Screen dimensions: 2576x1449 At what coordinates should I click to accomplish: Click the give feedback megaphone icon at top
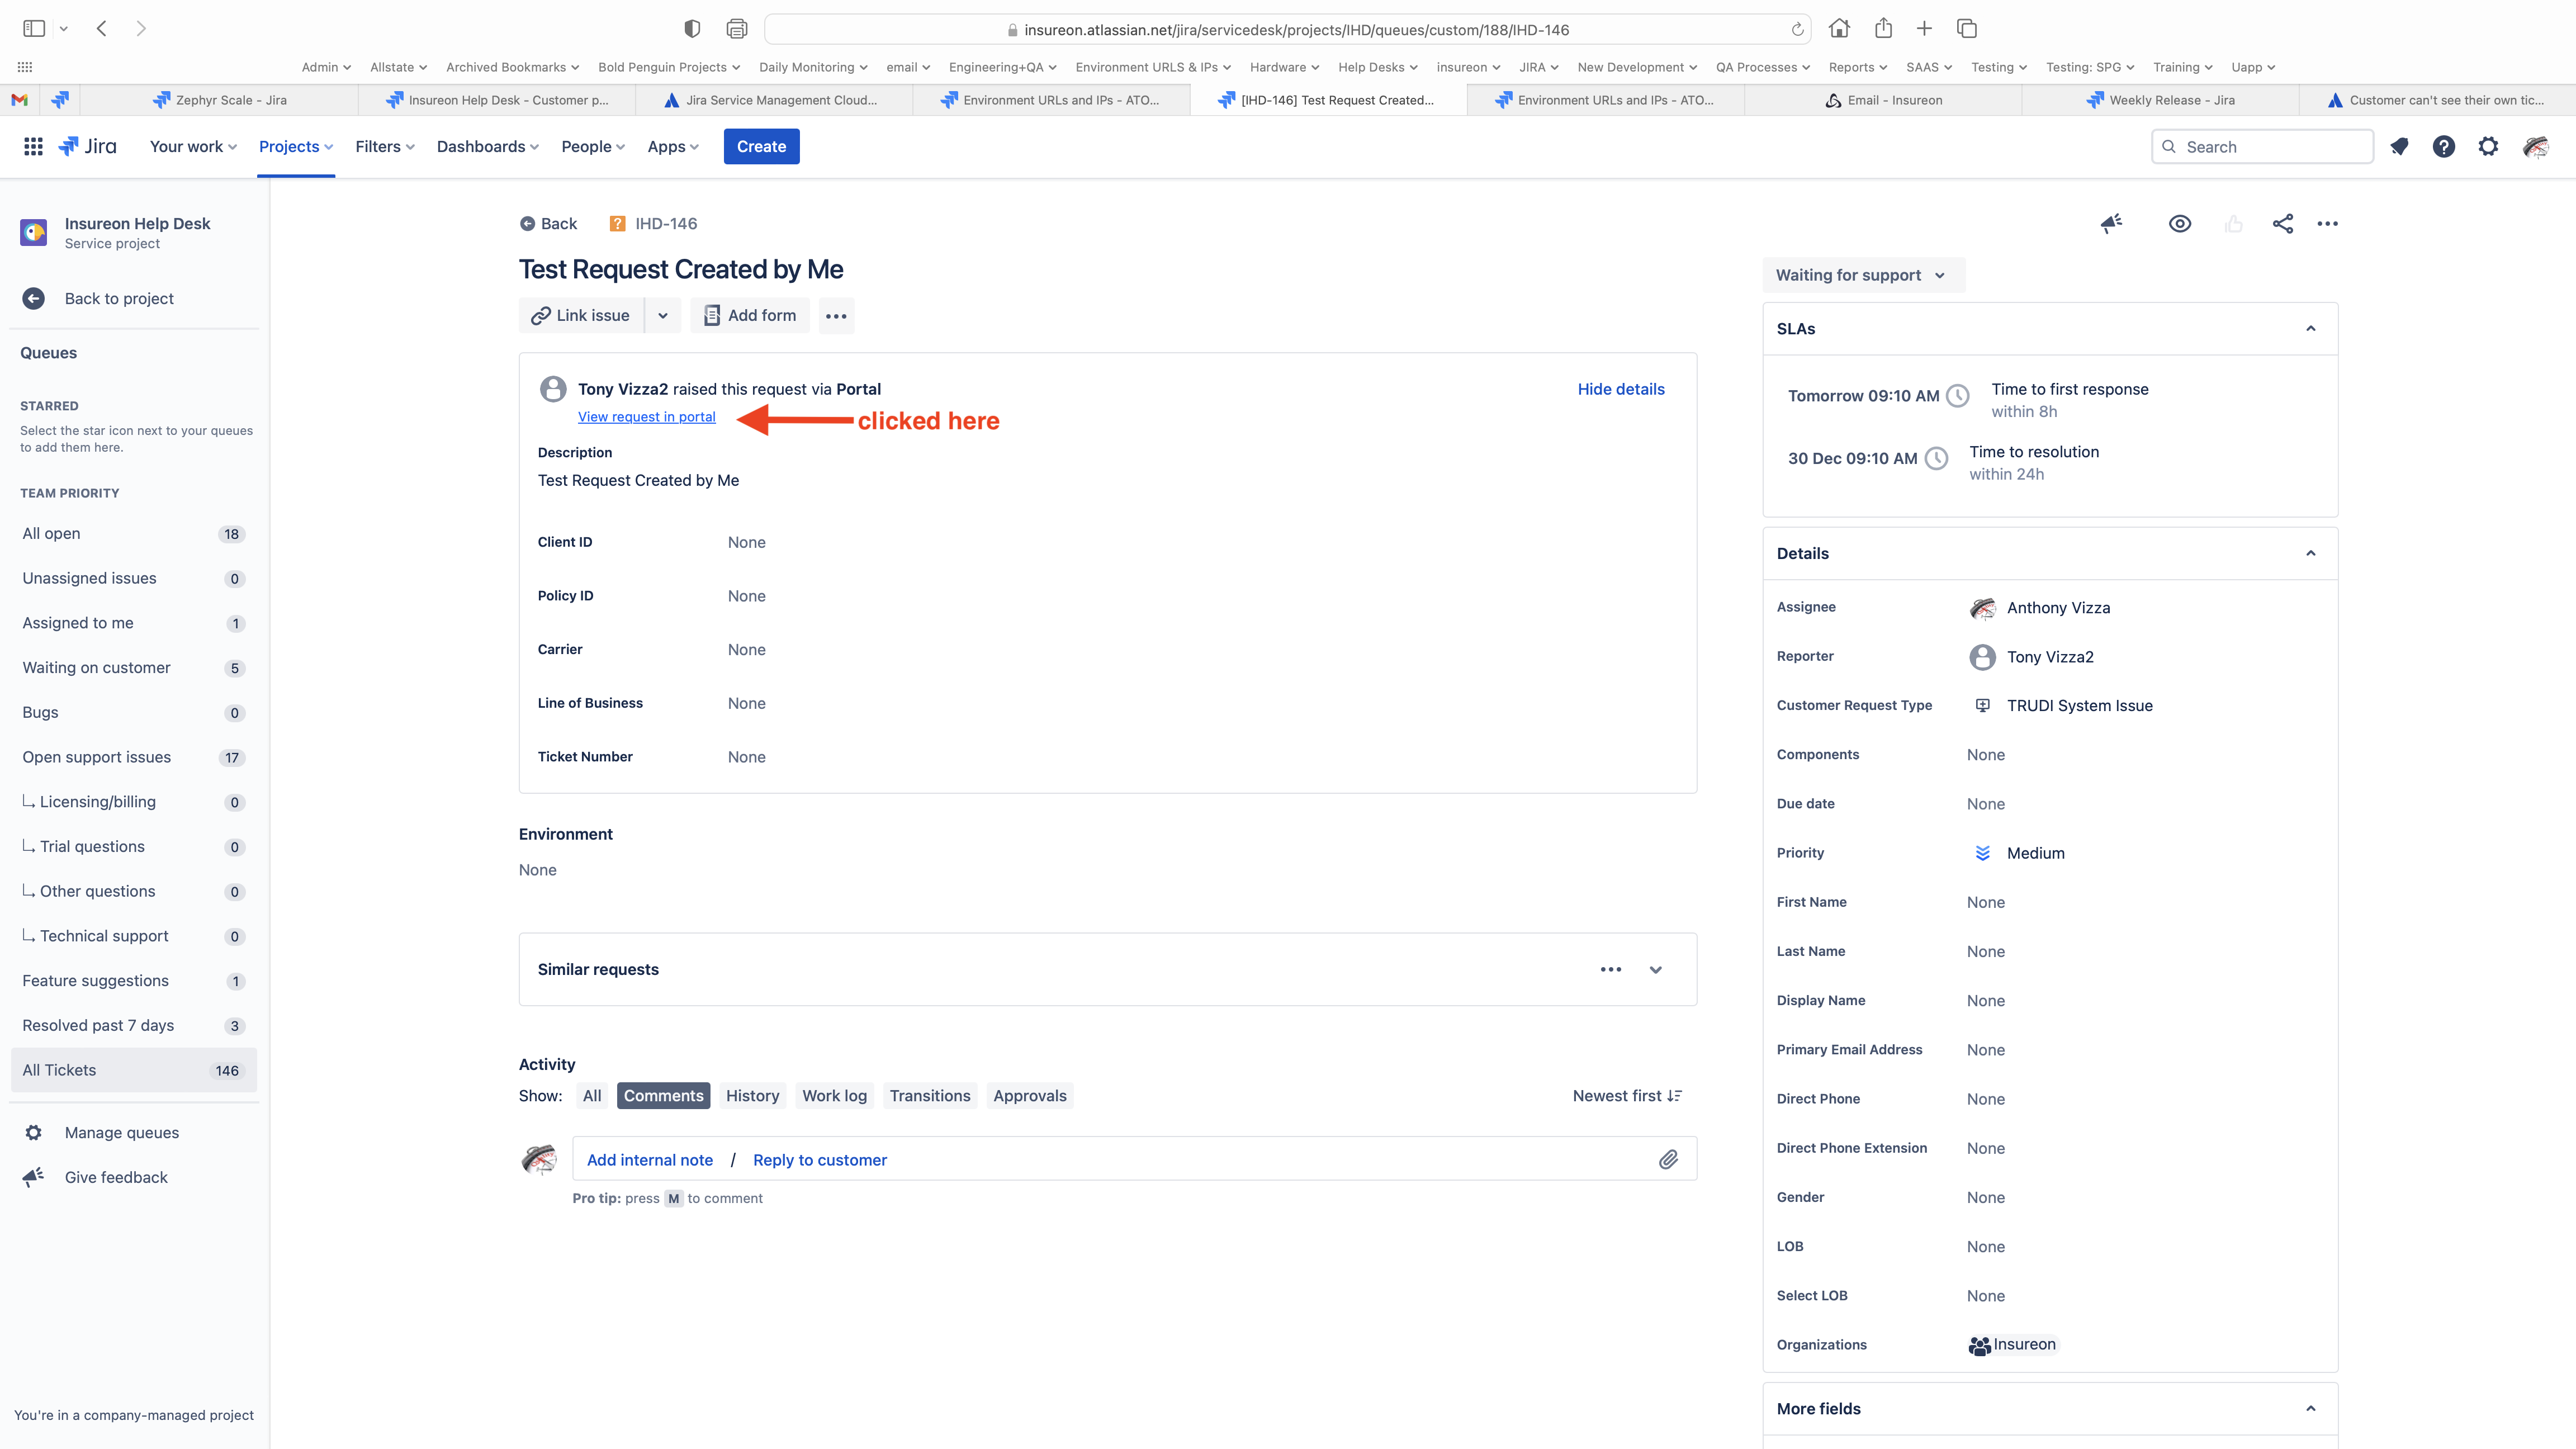pyautogui.click(x=2111, y=224)
